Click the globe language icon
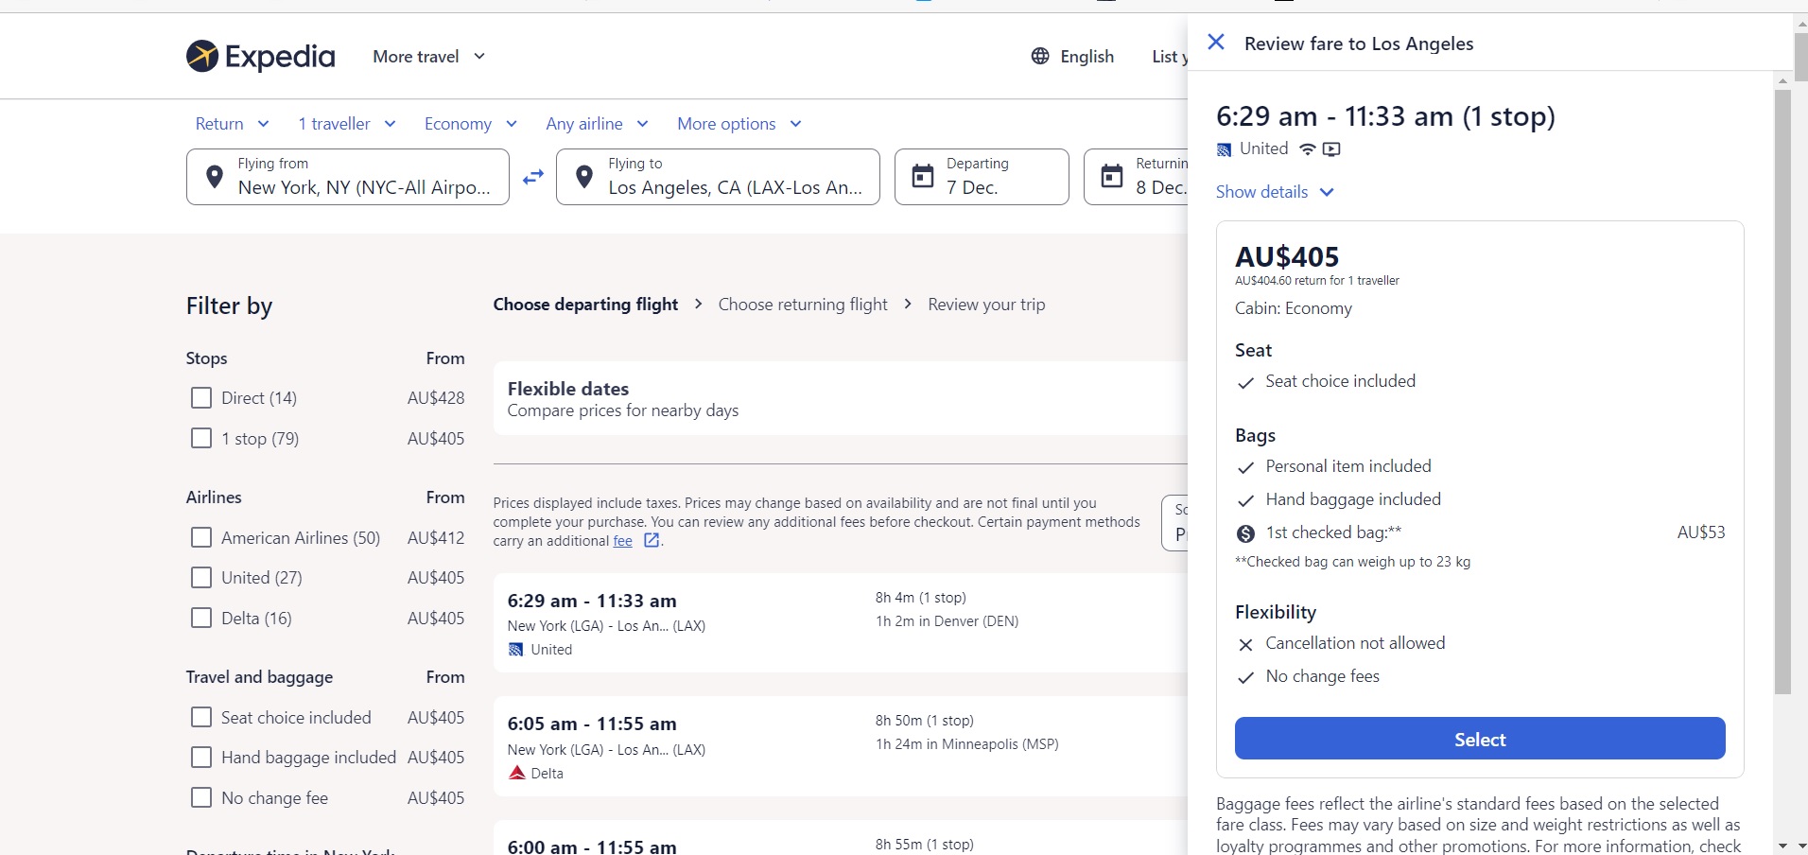 tap(1040, 57)
